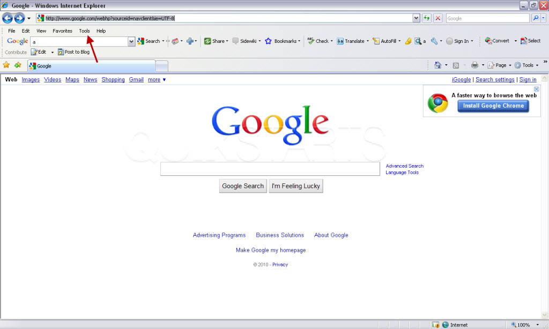
Task: Open the Favorites menu
Action: pos(62,31)
